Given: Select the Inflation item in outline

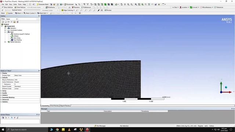Looking at the screenshot, I should click(16, 36).
